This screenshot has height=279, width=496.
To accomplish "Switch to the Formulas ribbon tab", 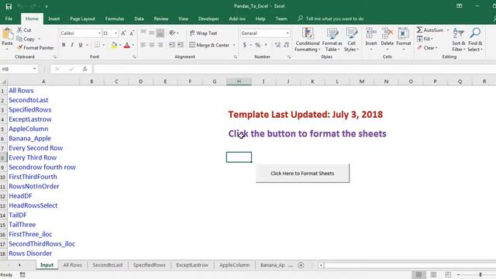I will point(115,19).
